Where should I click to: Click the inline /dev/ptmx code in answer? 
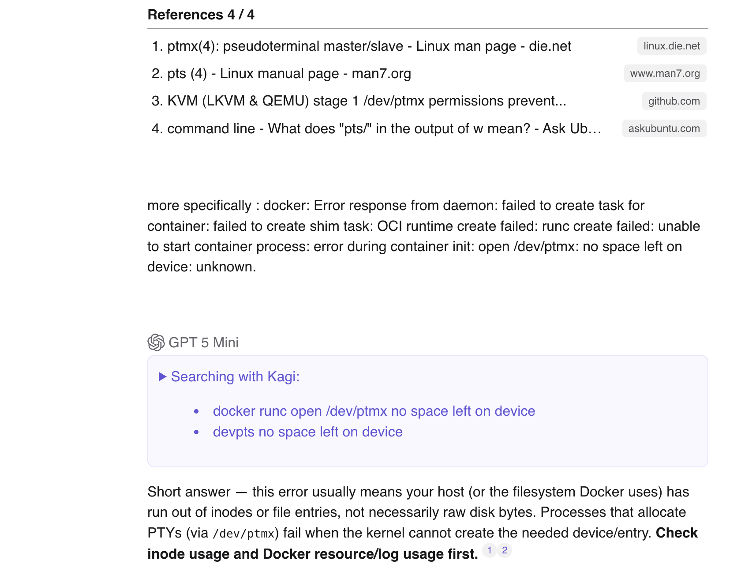(243, 534)
